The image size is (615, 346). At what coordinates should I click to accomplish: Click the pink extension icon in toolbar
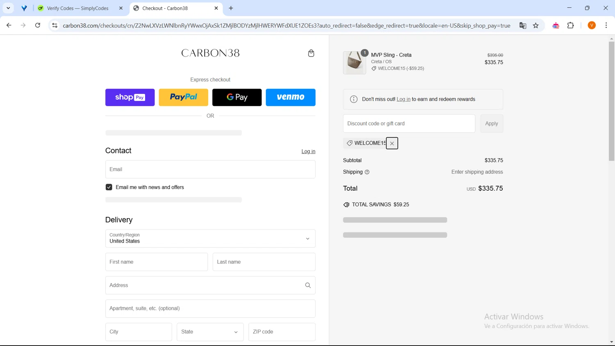pyautogui.click(x=556, y=25)
